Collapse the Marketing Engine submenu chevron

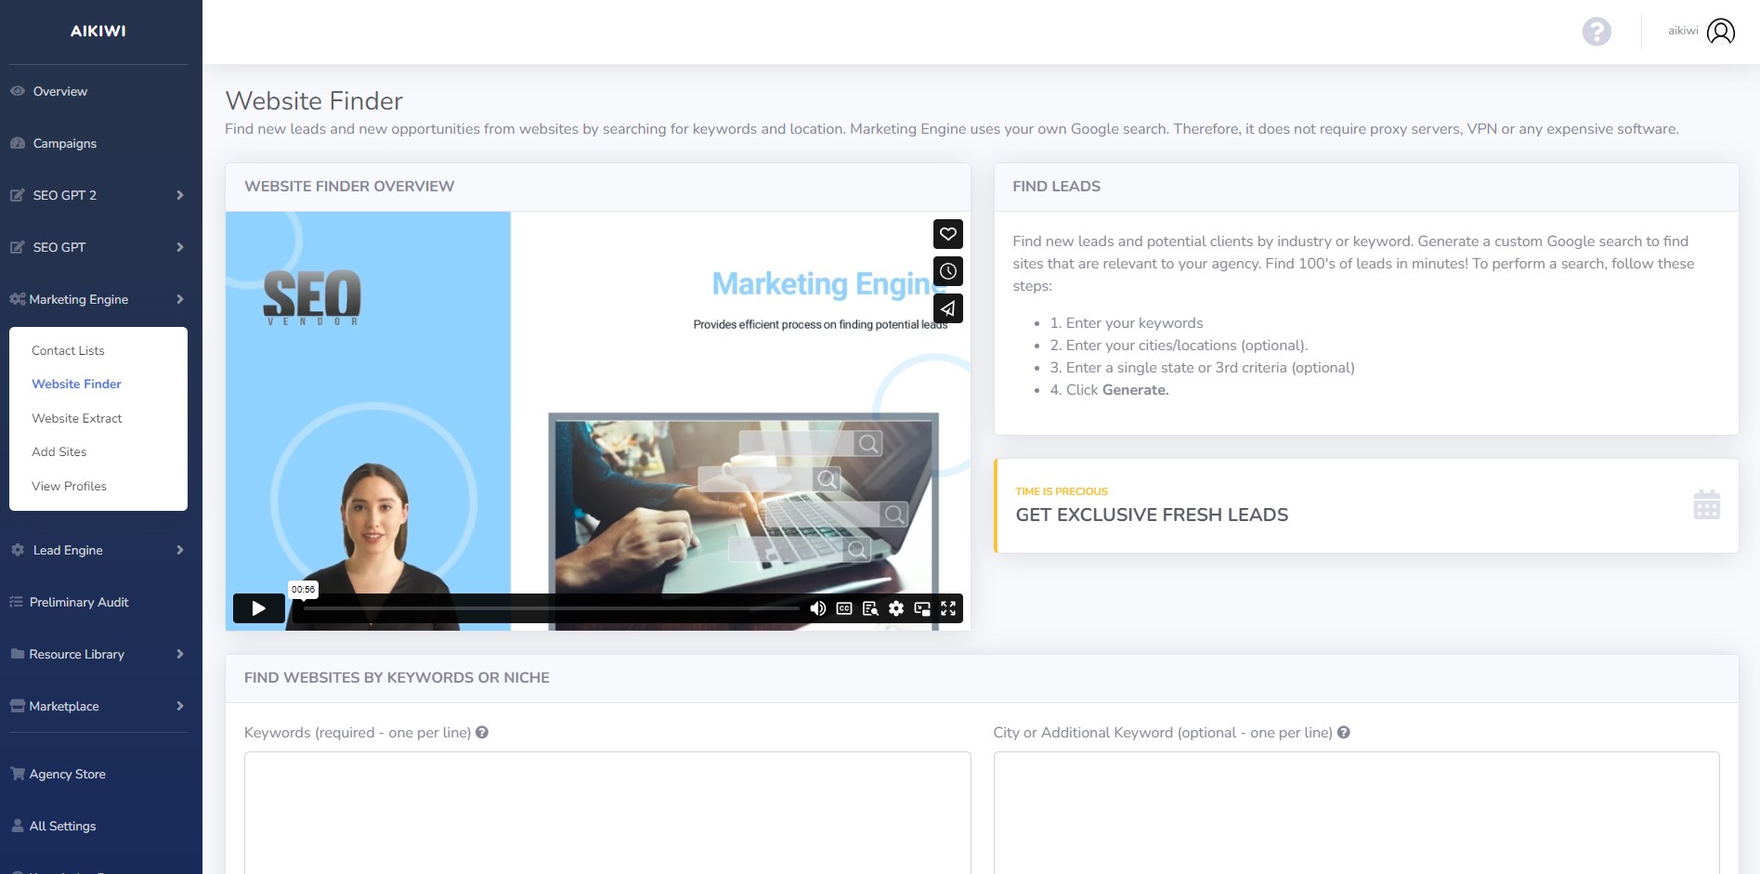[180, 299]
